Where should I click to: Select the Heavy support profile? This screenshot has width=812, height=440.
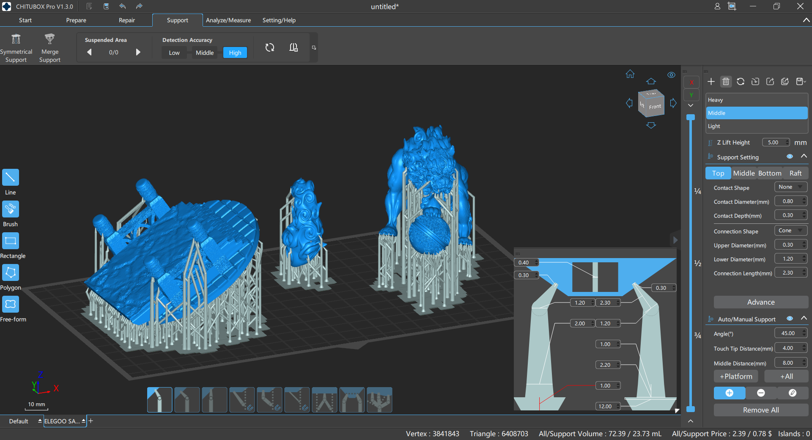(757, 100)
